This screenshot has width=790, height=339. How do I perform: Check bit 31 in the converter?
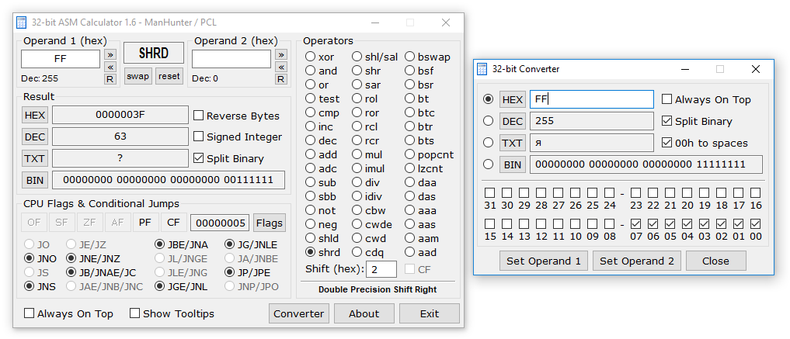pyautogui.click(x=489, y=192)
